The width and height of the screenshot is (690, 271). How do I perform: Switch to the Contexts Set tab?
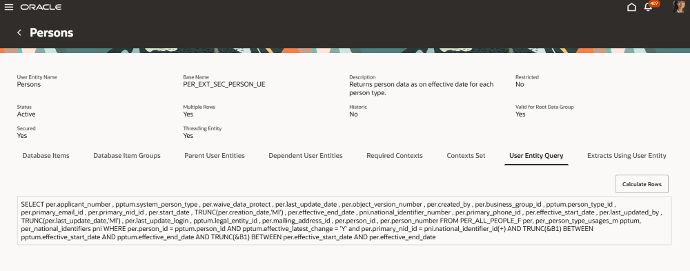[x=466, y=156]
